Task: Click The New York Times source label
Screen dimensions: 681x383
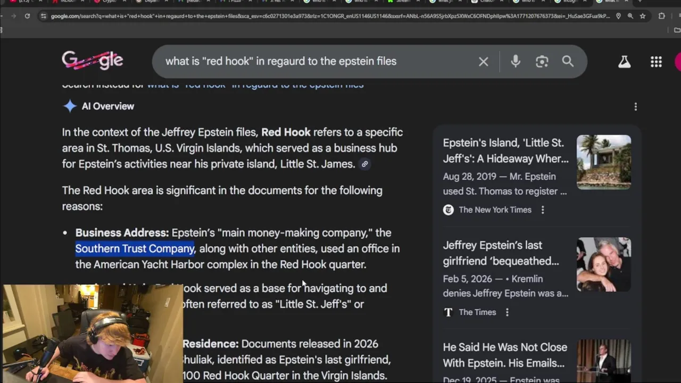Action: pyautogui.click(x=495, y=210)
